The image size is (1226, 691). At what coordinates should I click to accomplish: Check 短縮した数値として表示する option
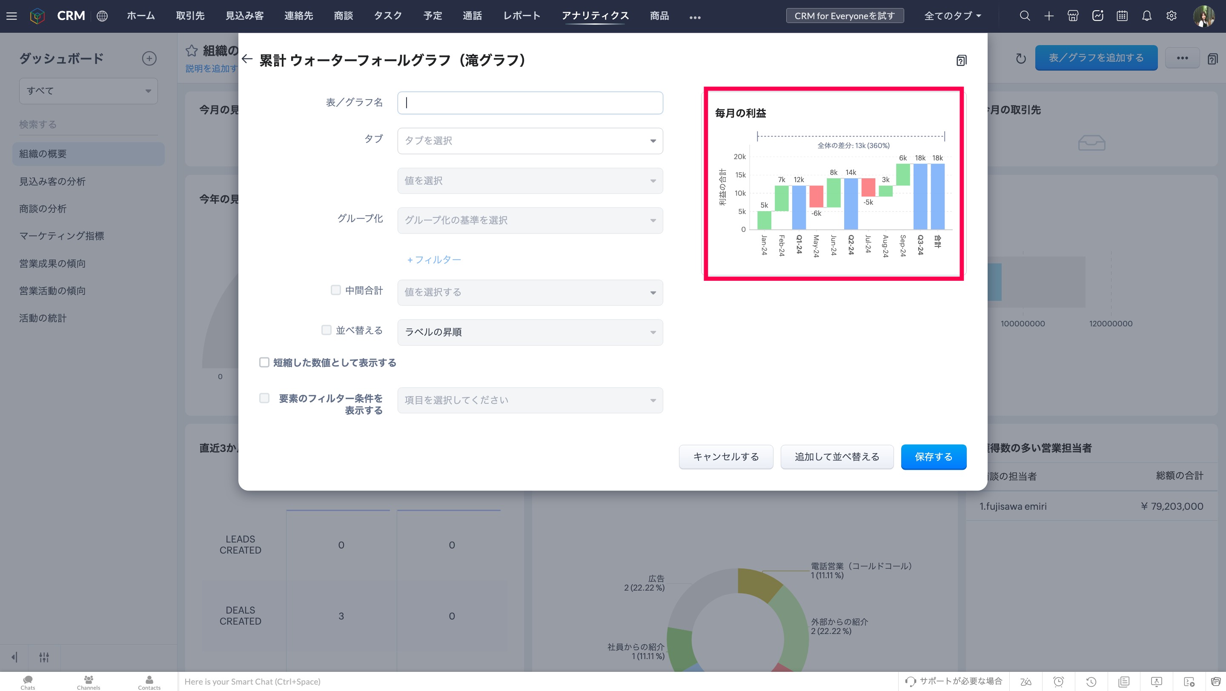(264, 363)
